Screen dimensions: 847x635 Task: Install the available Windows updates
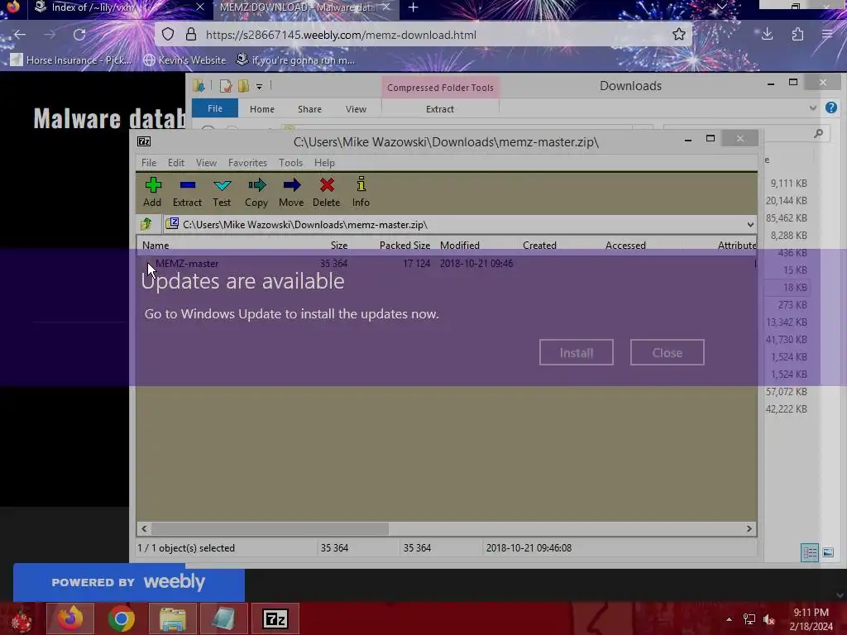pyautogui.click(x=576, y=352)
